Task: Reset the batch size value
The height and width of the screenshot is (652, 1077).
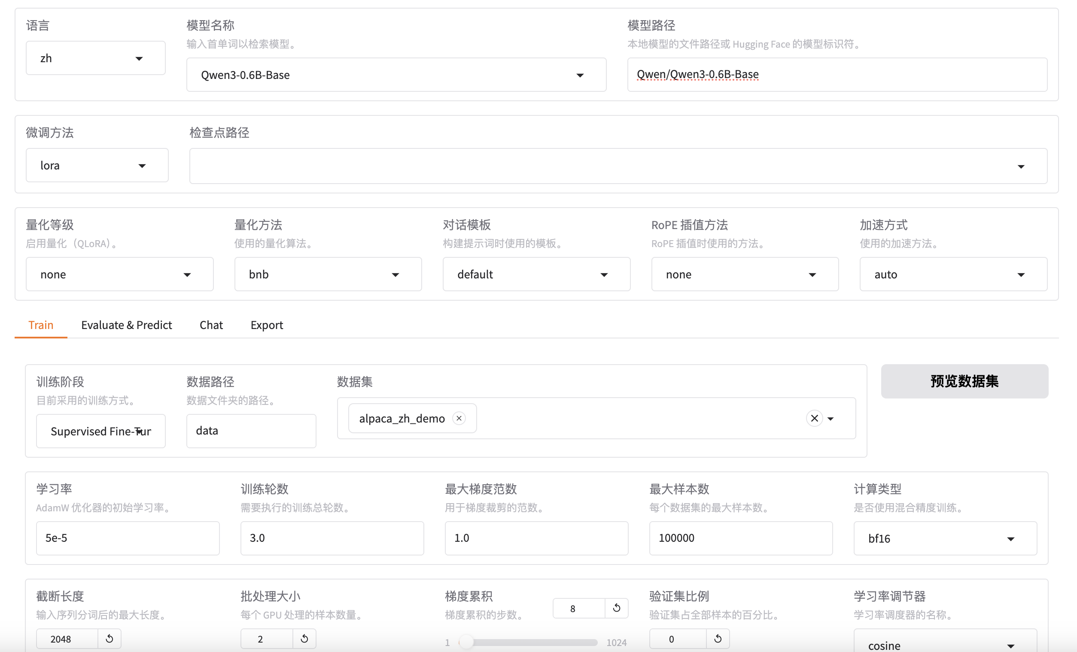Action: click(x=304, y=639)
